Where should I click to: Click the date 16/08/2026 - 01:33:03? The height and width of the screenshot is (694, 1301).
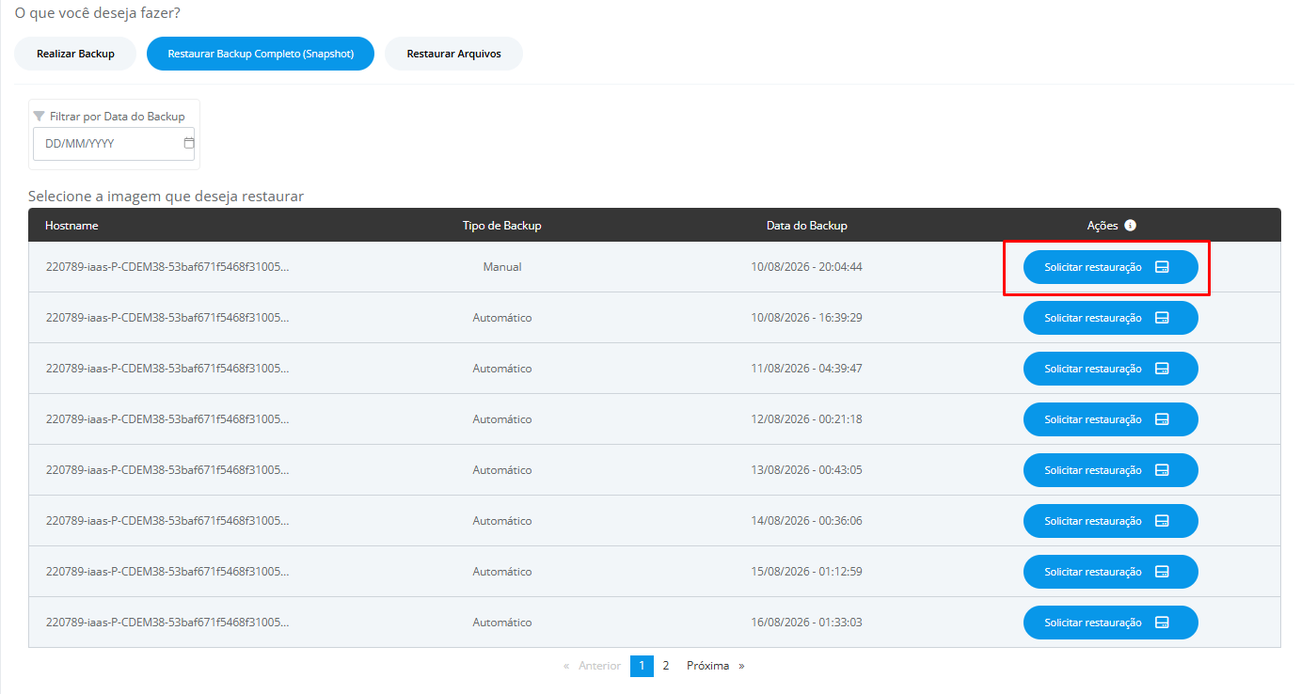pyautogui.click(x=806, y=623)
